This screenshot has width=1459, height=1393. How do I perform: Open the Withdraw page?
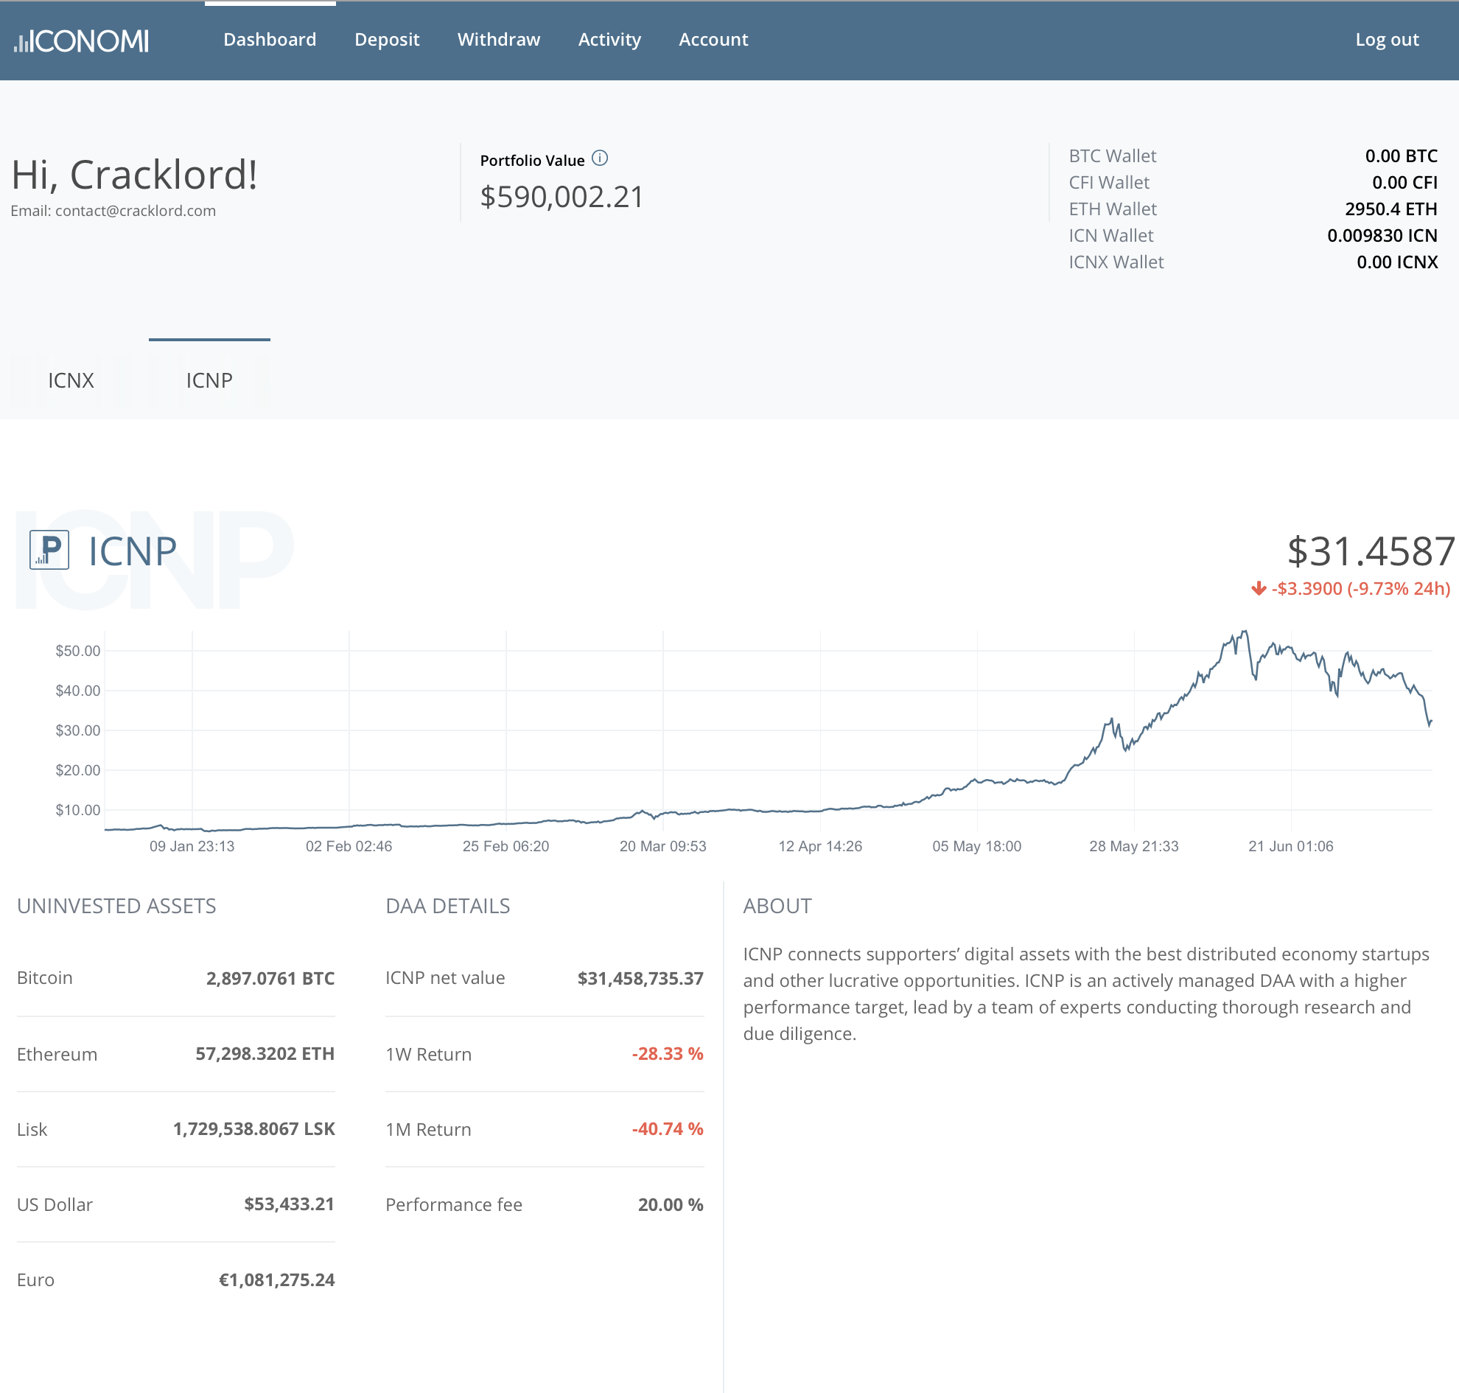499,39
